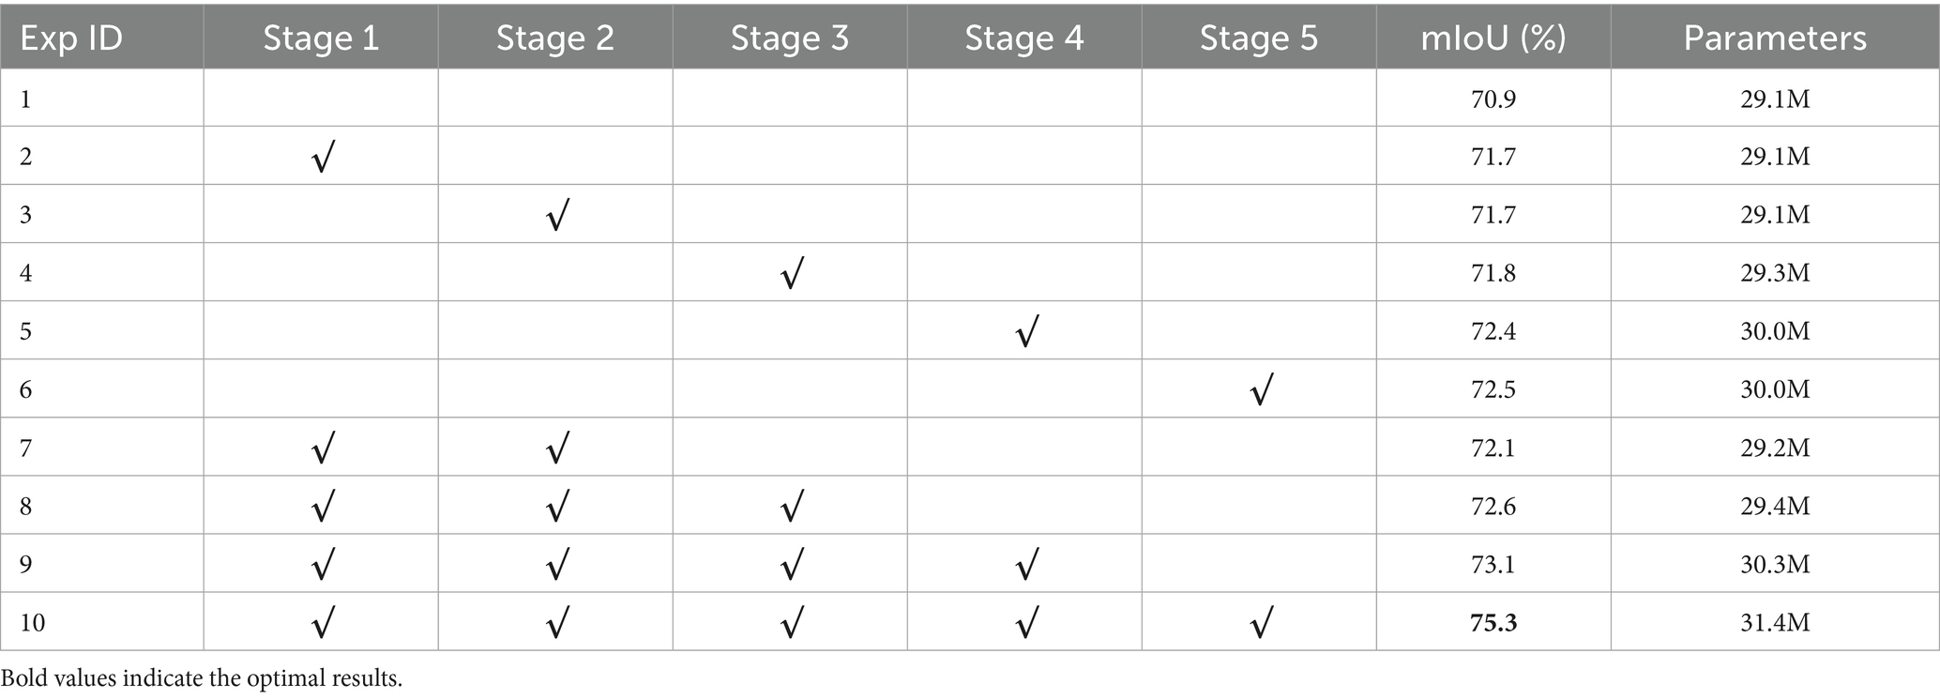Viewport: 1940px width, 699px height.
Task: Click the Stage 2 checkmark in experiment 3
Action: point(555,215)
